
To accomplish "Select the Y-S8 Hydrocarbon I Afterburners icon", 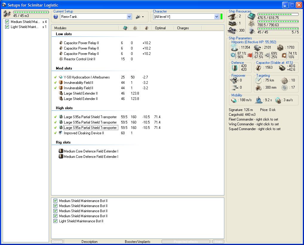I will pos(61,77).
